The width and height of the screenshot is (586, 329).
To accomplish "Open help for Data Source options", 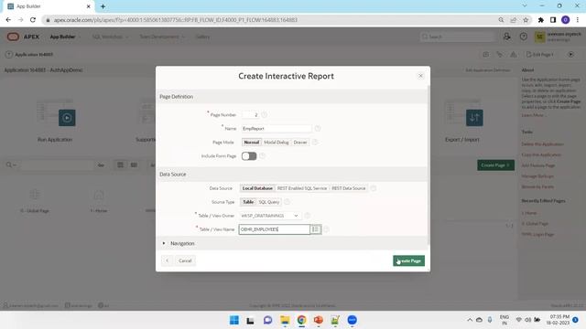I will (x=373, y=188).
